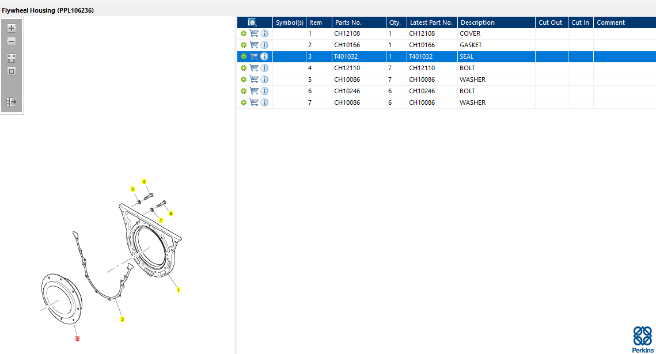Click the green gear icon for SEAL row

tap(244, 56)
